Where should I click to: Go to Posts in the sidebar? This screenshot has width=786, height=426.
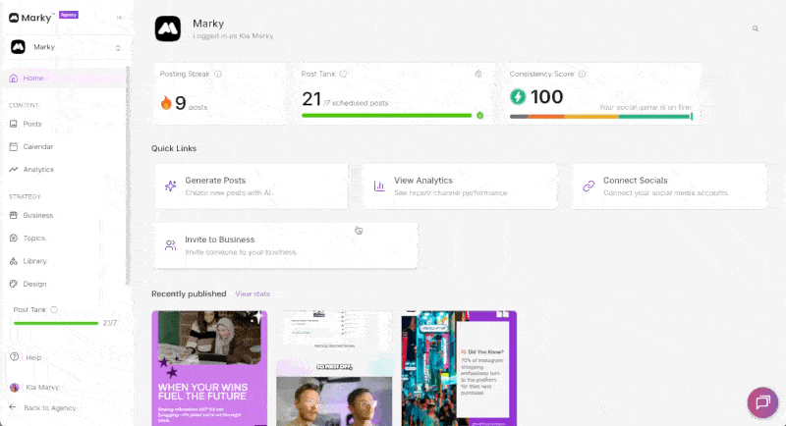pyautogui.click(x=32, y=124)
